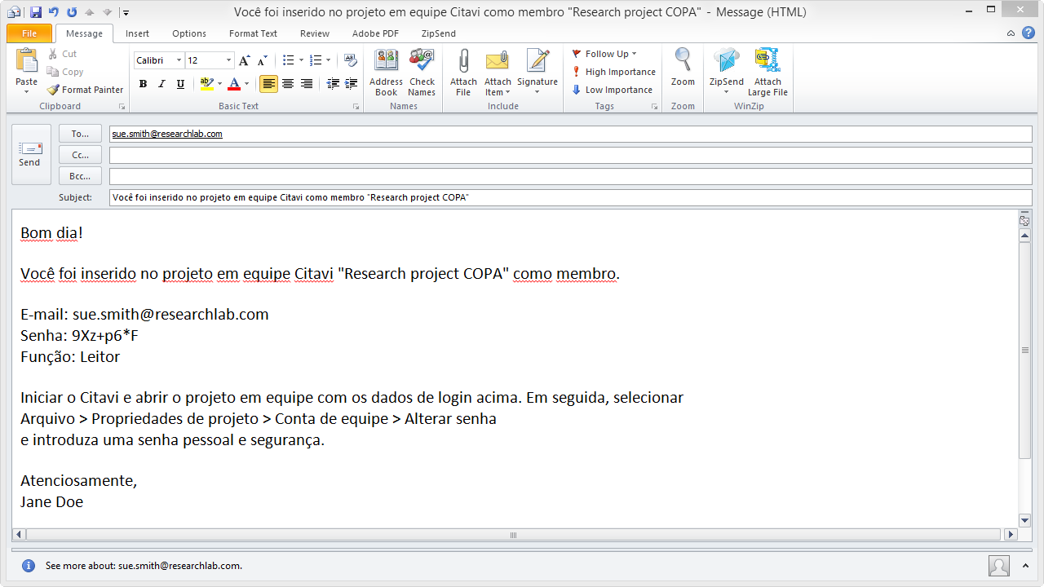
Task: Apply the red font color
Action: pos(234,84)
